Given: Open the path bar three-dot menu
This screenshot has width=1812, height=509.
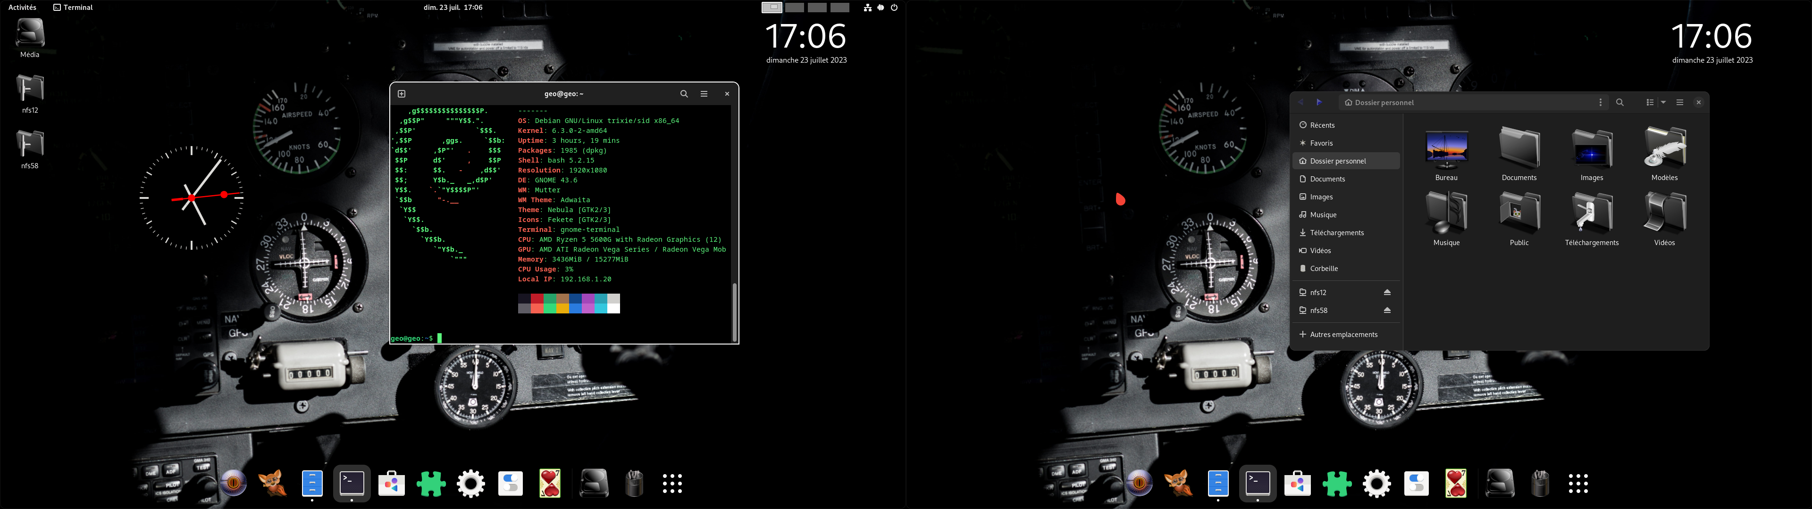Looking at the screenshot, I should click(x=1600, y=103).
